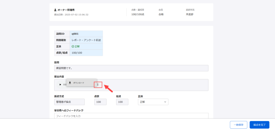Click the 合格 pass status text
This screenshot has height=131, width=275.
(x=161, y=14)
